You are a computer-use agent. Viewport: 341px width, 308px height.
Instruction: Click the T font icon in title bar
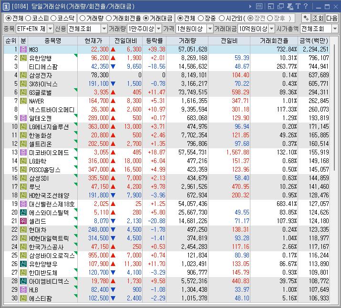[298, 6]
